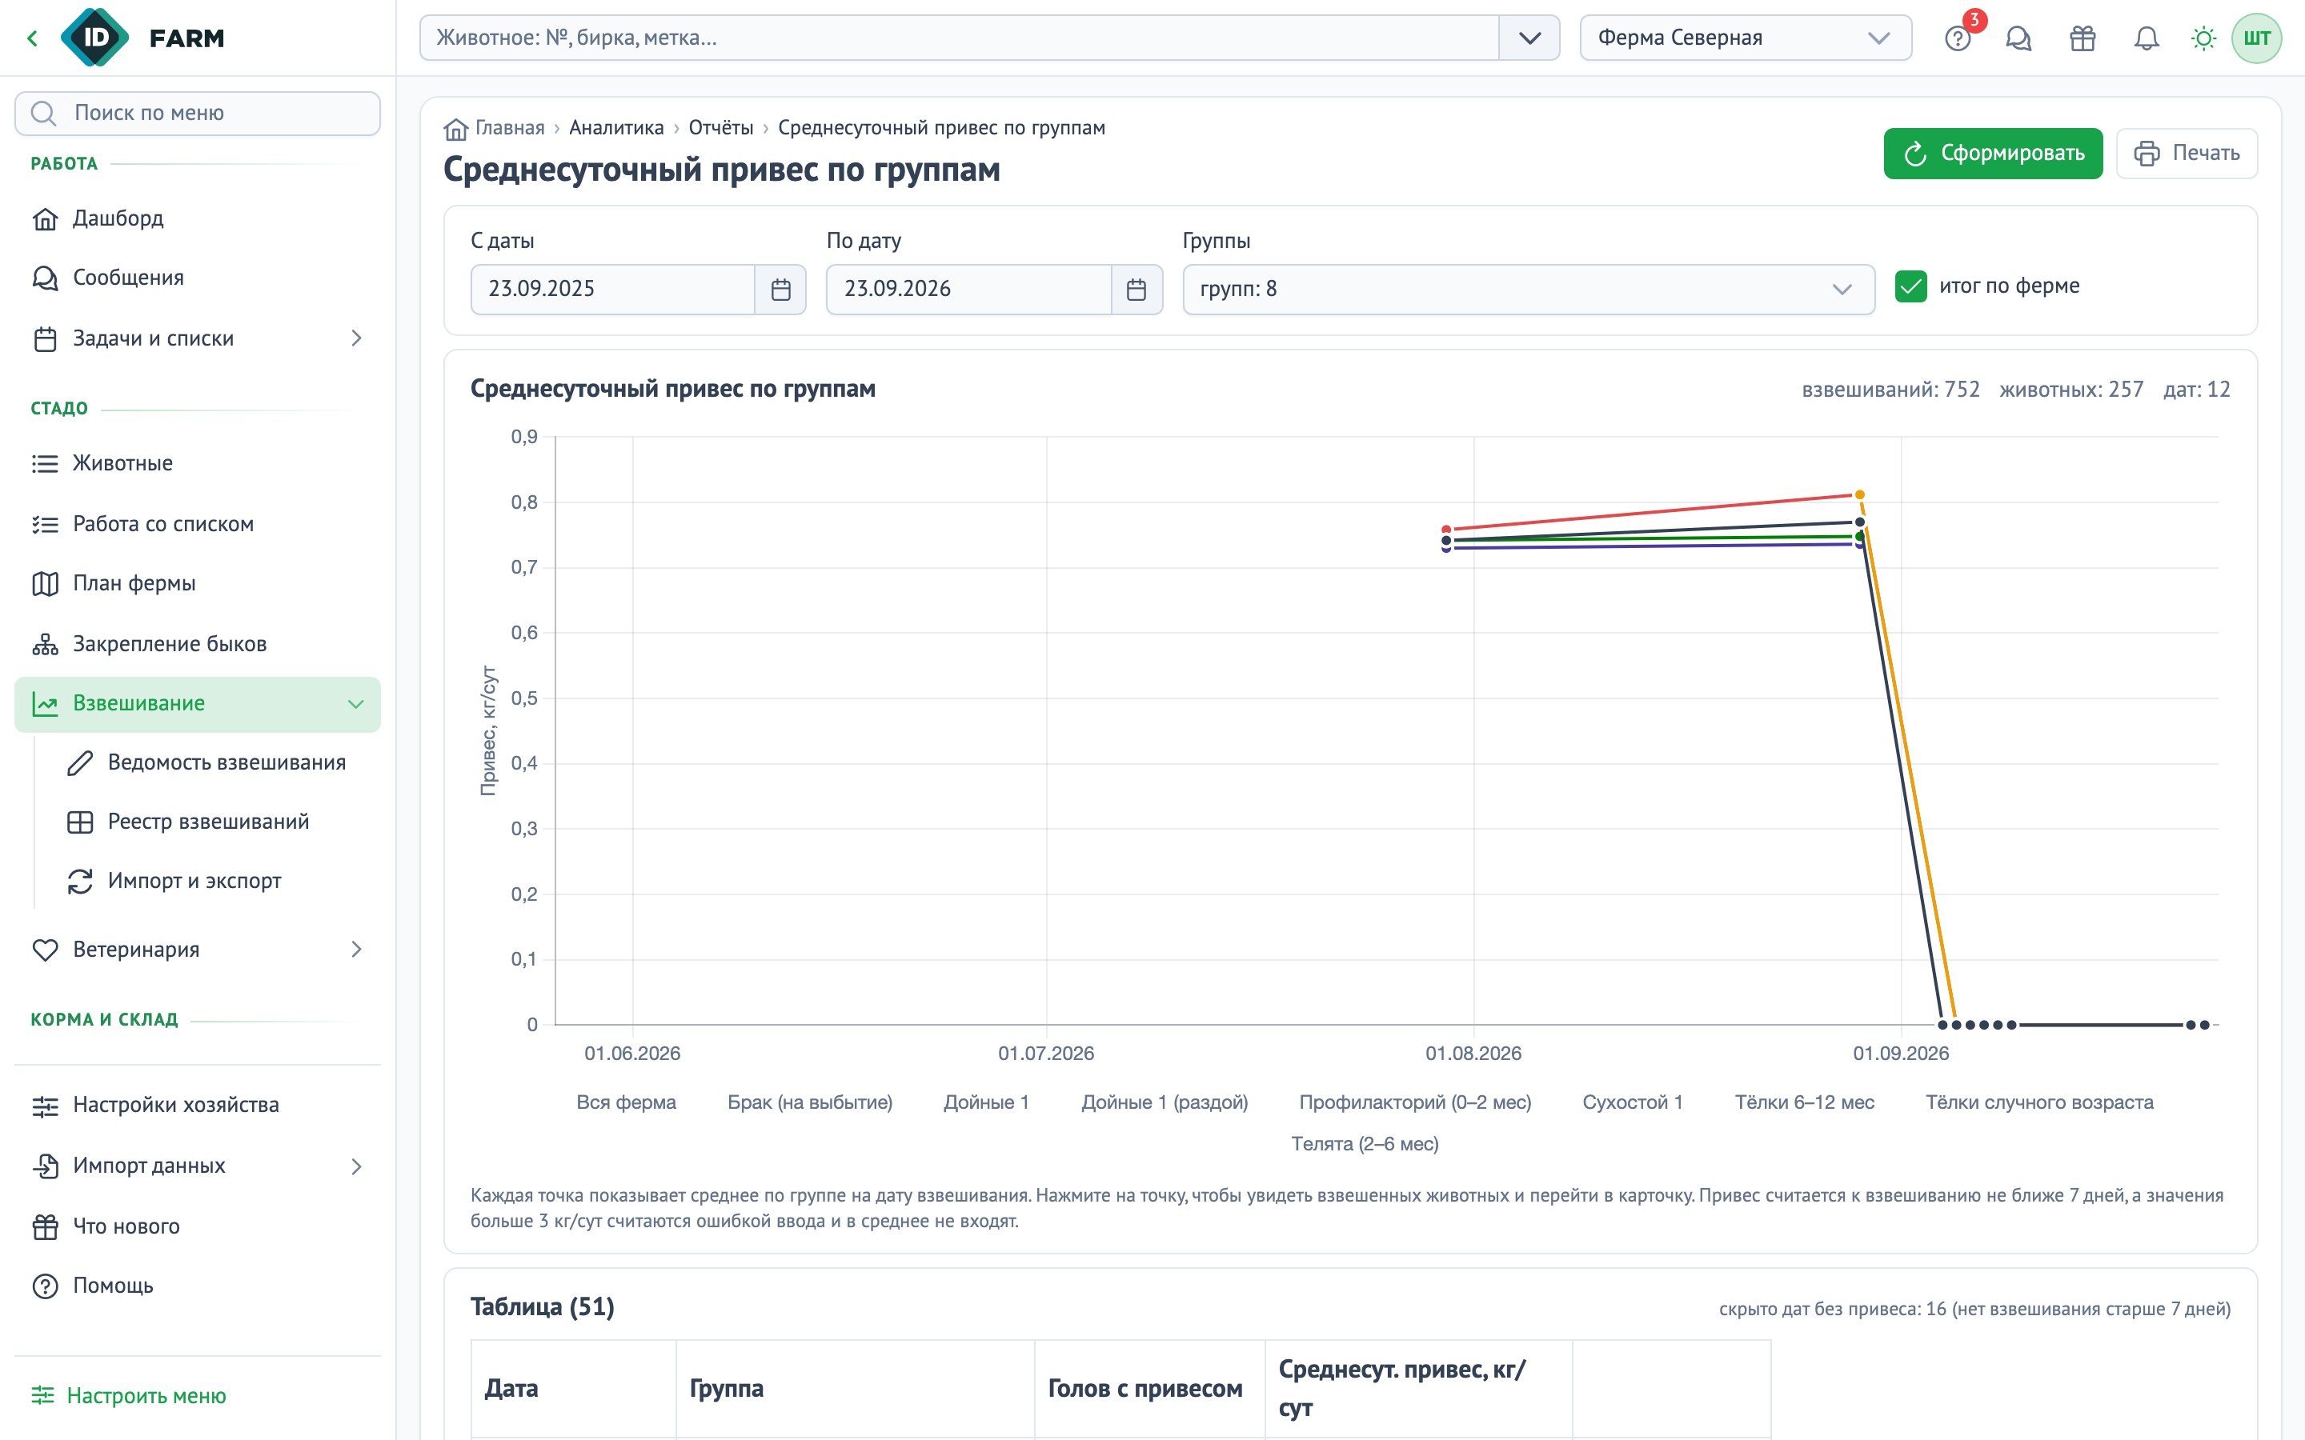Click the ID FARM logo
Screen dimensions: 2305x1440
coord(143,38)
